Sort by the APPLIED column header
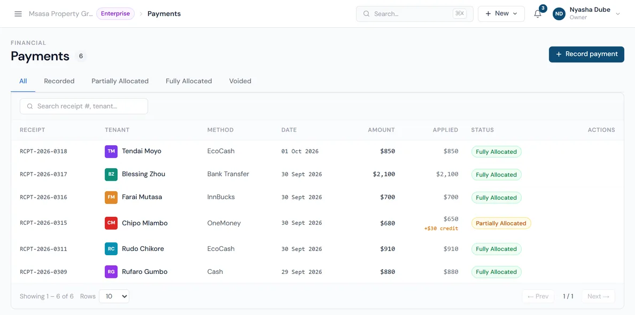This screenshot has width=635, height=315. (445, 130)
